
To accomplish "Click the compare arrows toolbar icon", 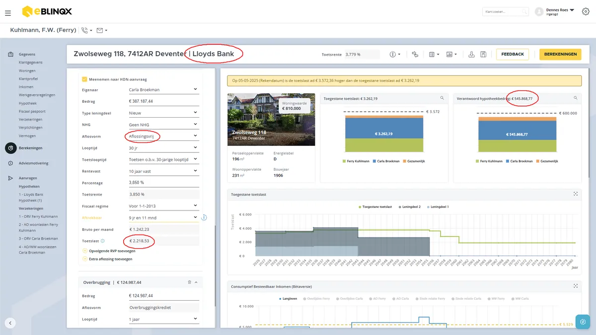I will (x=415, y=54).
